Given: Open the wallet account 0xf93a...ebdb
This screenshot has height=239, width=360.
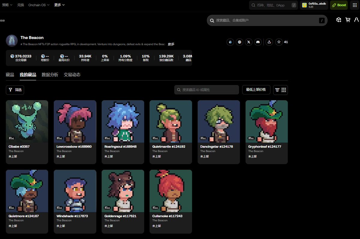Looking at the screenshot, I should 314,5.
